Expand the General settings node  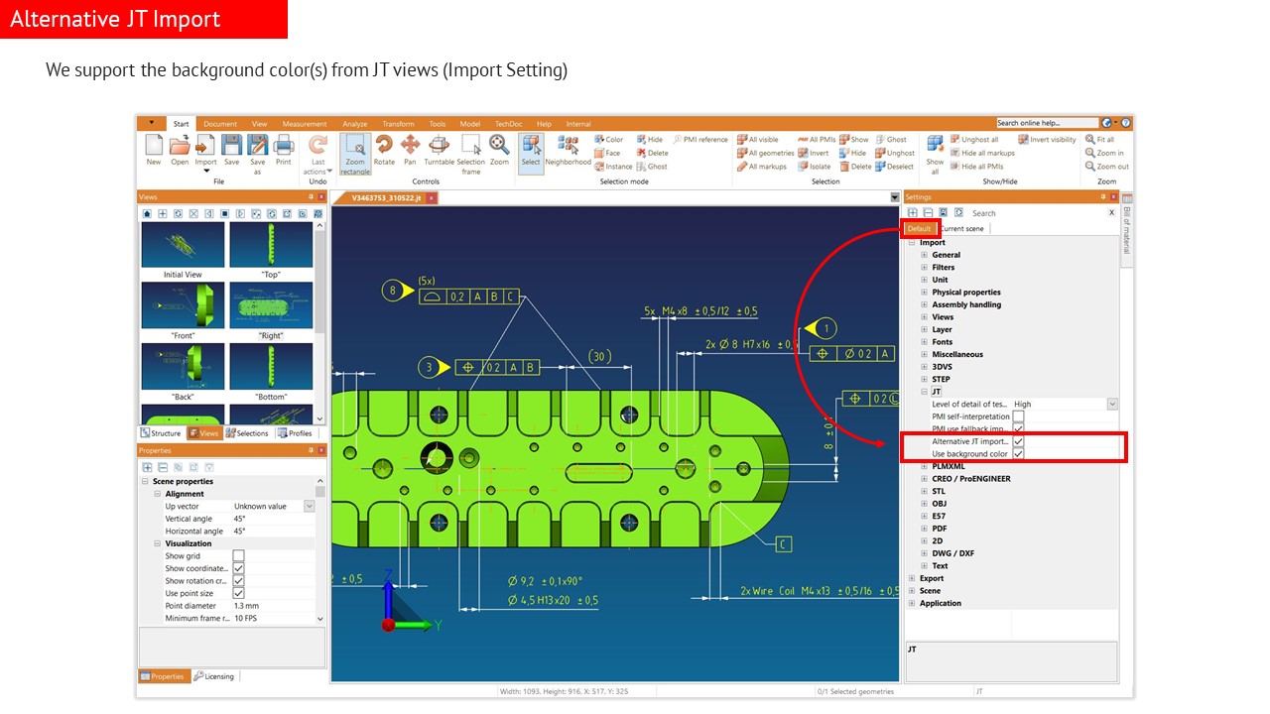pyautogui.click(x=924, y=255)
